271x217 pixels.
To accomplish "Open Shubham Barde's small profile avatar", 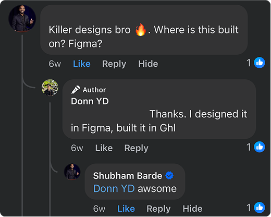I will point(72,172).
